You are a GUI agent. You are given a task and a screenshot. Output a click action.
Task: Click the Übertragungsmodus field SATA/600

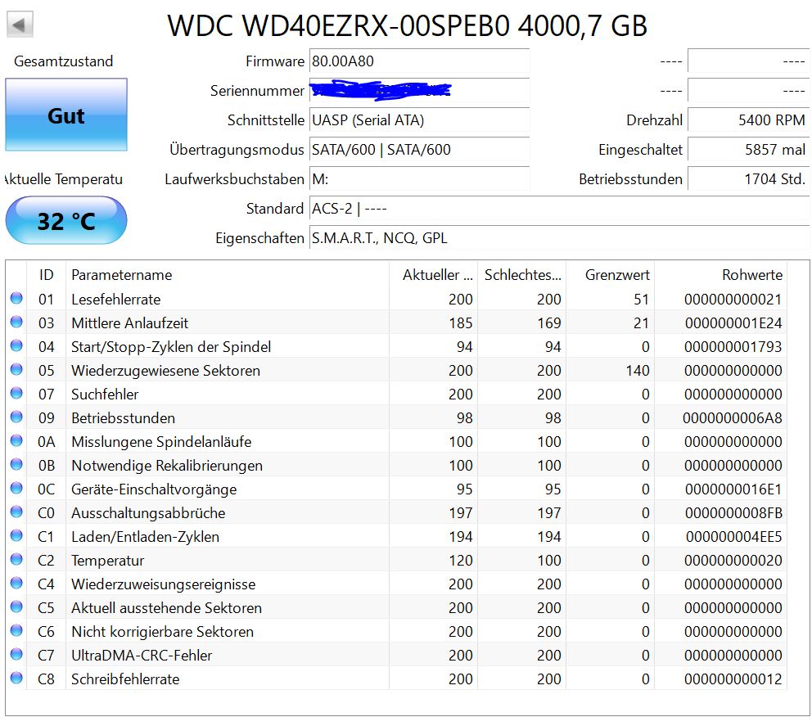pos(419,150)
